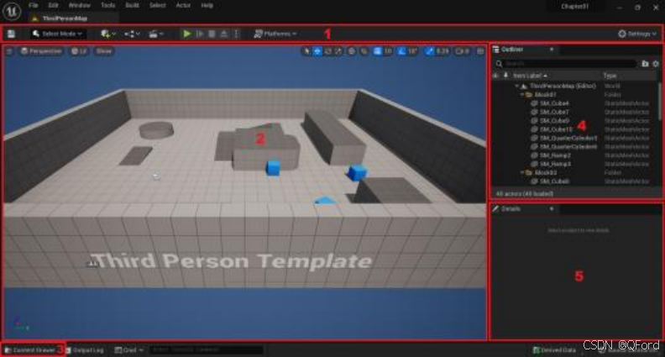Viewport: 665px width, 357px height.
Task: Save the current level with the floppy icon
Action: (x=12, y=34)
